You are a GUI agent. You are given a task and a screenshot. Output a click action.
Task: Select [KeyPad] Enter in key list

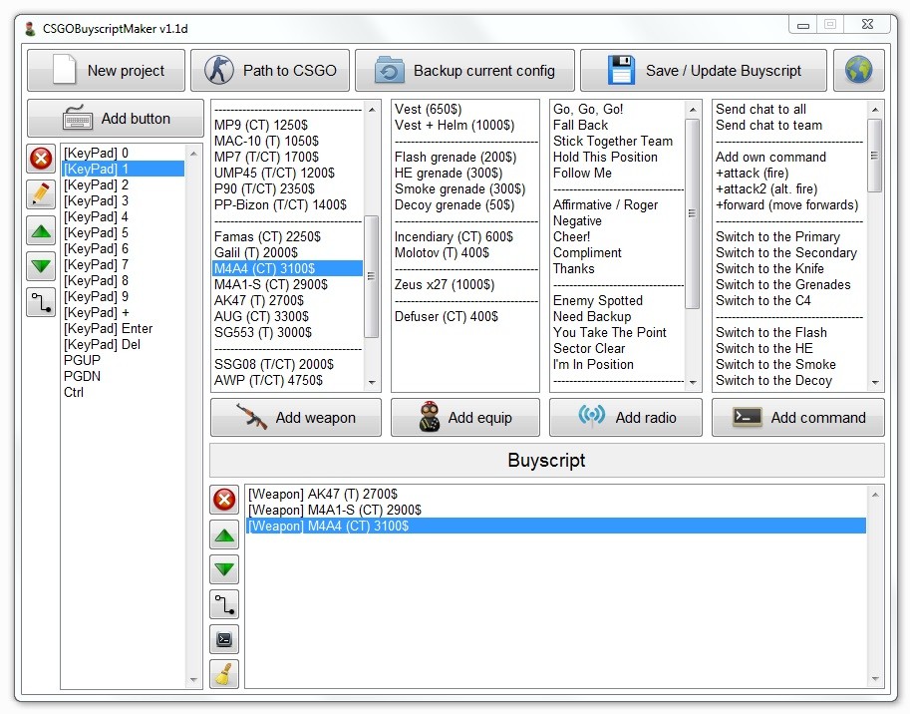point(109,328)
